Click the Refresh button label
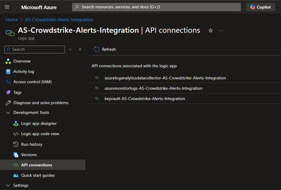 (x=109, y=49)
